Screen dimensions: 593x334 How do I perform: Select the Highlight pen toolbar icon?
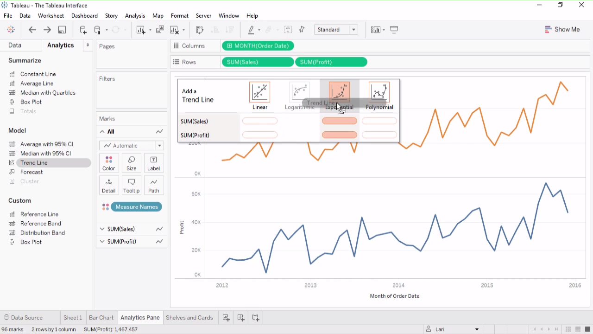click(251, 29)
